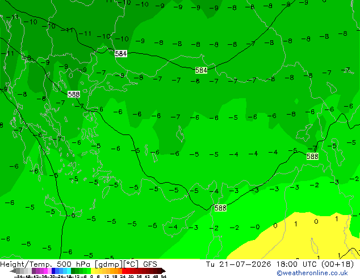Select the bright red swatch in legend
360x278 pixels.
point(124,271)
